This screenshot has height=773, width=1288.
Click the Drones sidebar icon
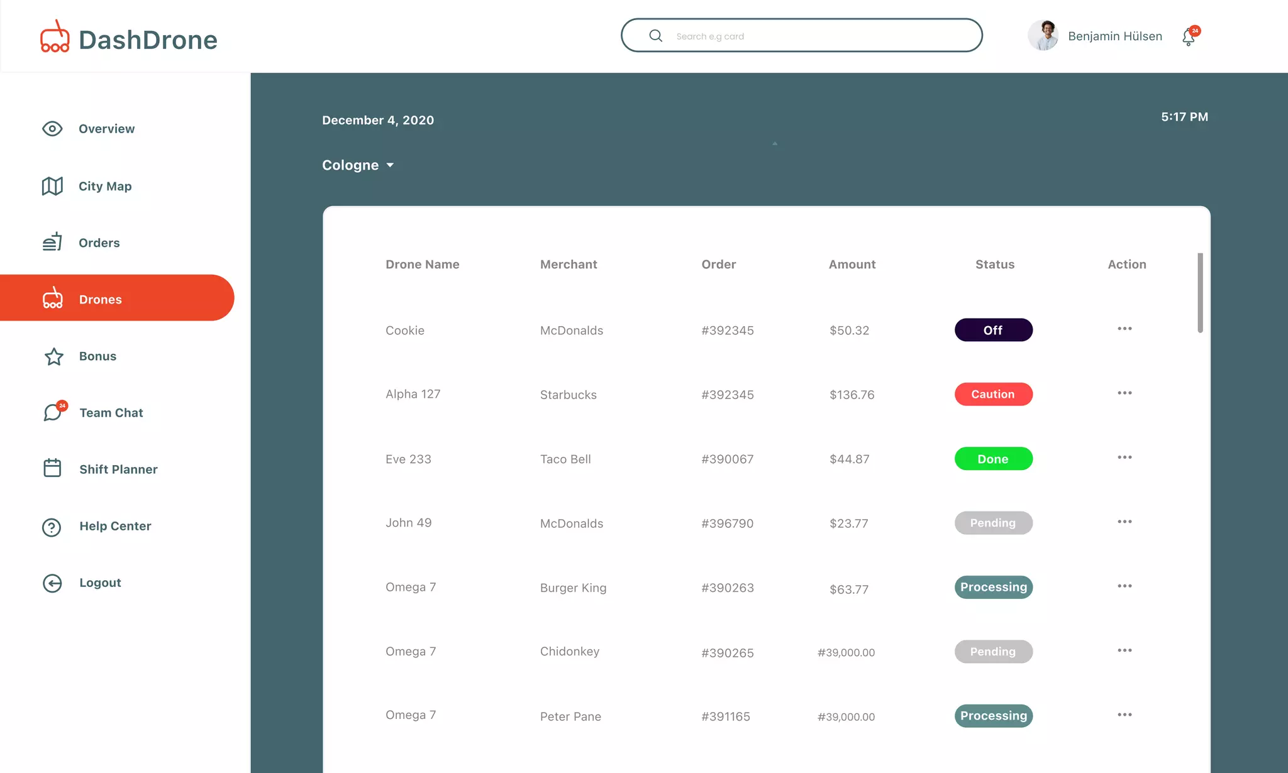pyautogui.click(x=53, y=298)
